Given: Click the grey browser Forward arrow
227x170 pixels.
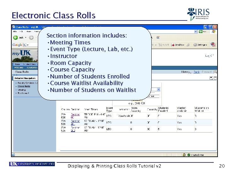Looking at the screenshot, I should point(31,37).
